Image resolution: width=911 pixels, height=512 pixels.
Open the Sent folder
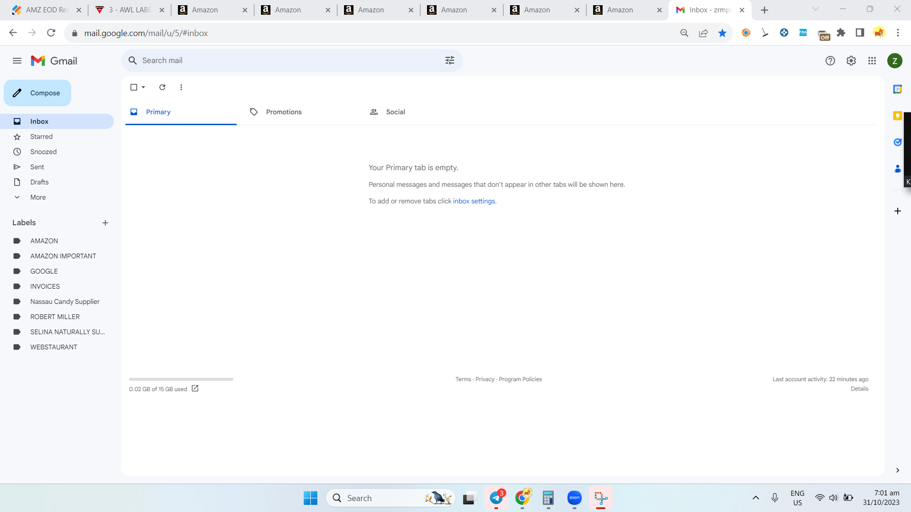pos(57,167)
